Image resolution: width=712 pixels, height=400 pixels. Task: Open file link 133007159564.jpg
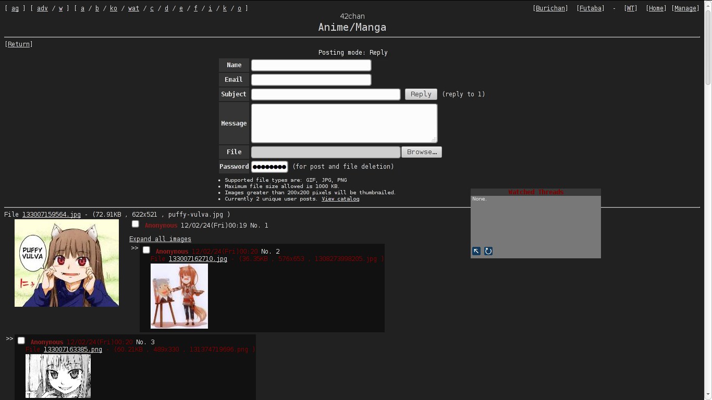[x=52, y=215]
